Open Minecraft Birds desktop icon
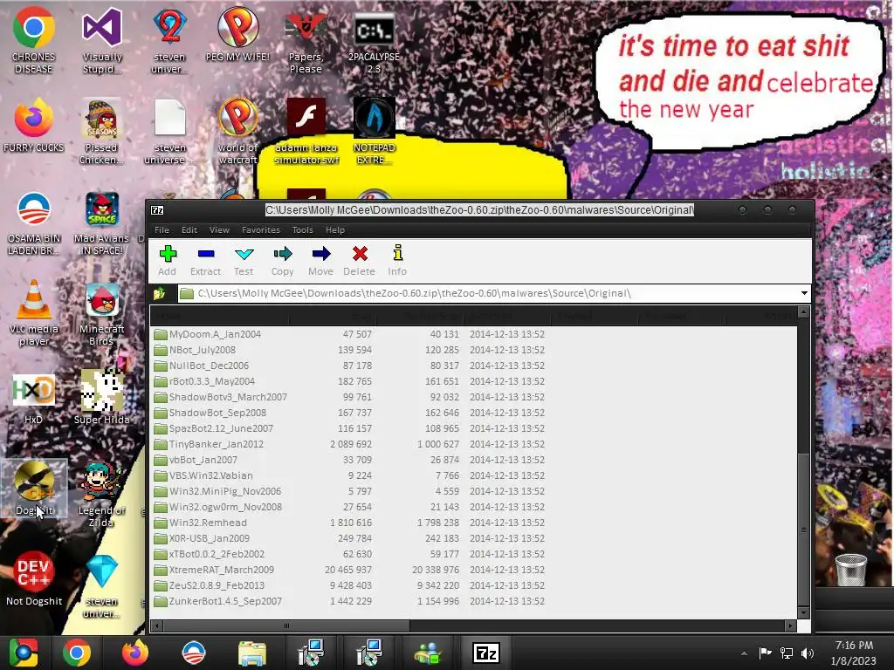894x670 pixels. tap(101, 313)
